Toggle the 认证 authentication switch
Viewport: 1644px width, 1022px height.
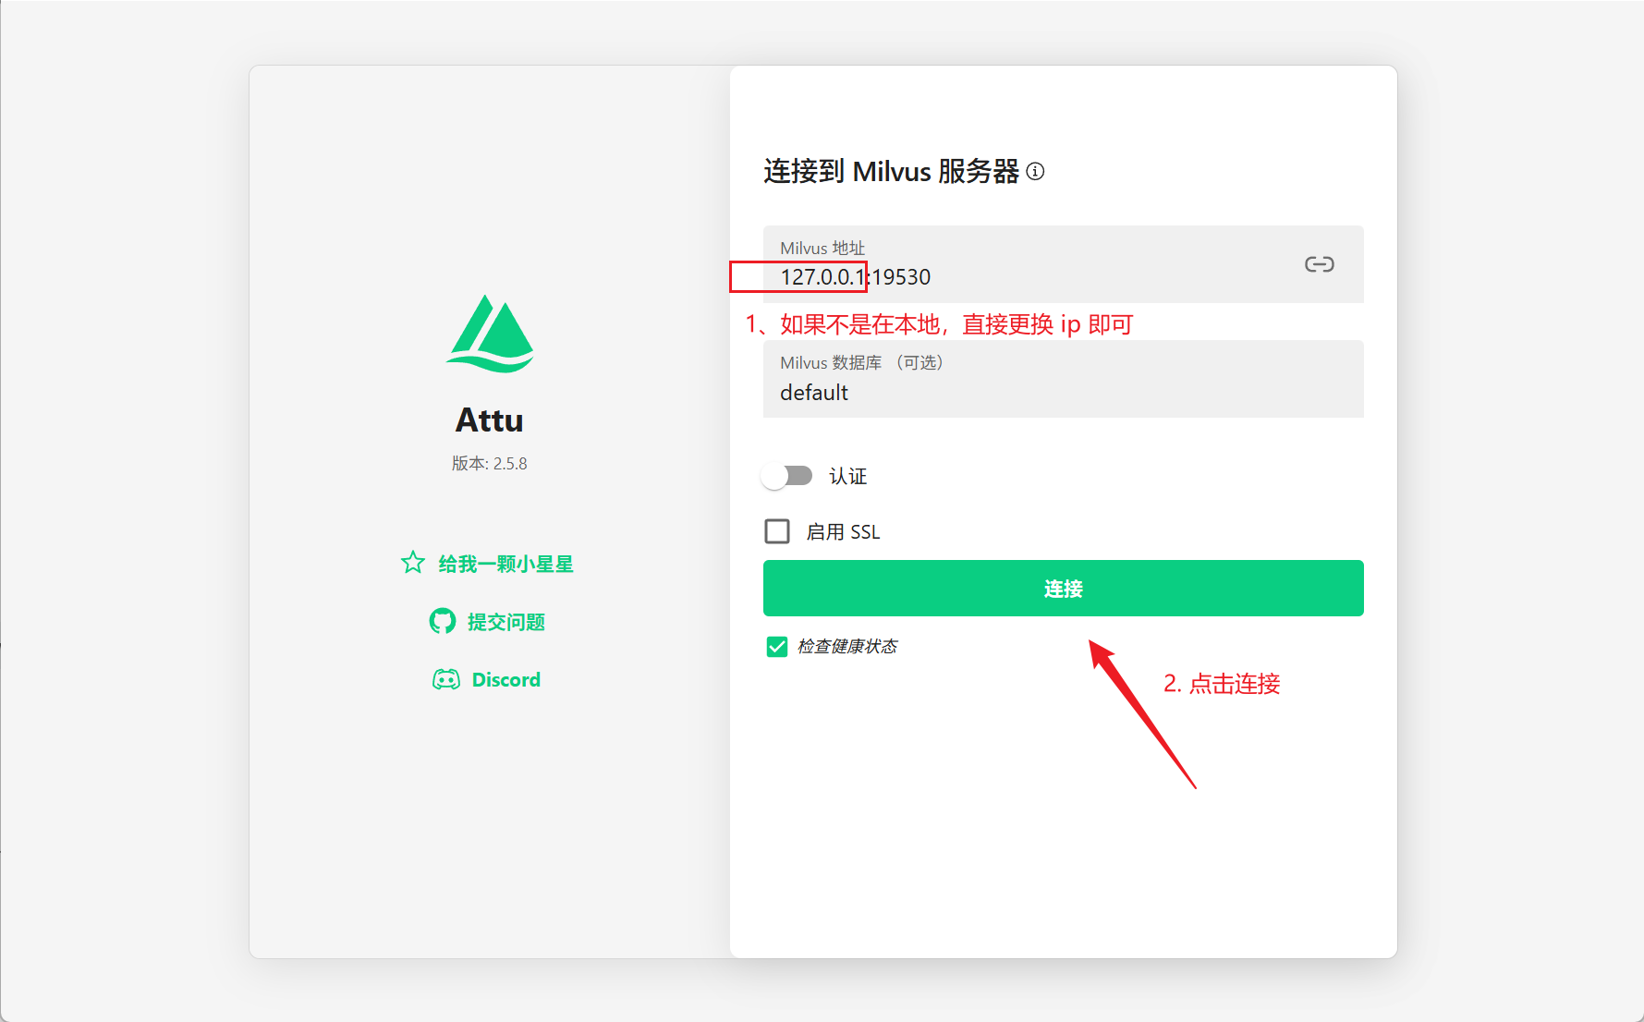pyautogui.click(x=787, y=476)
